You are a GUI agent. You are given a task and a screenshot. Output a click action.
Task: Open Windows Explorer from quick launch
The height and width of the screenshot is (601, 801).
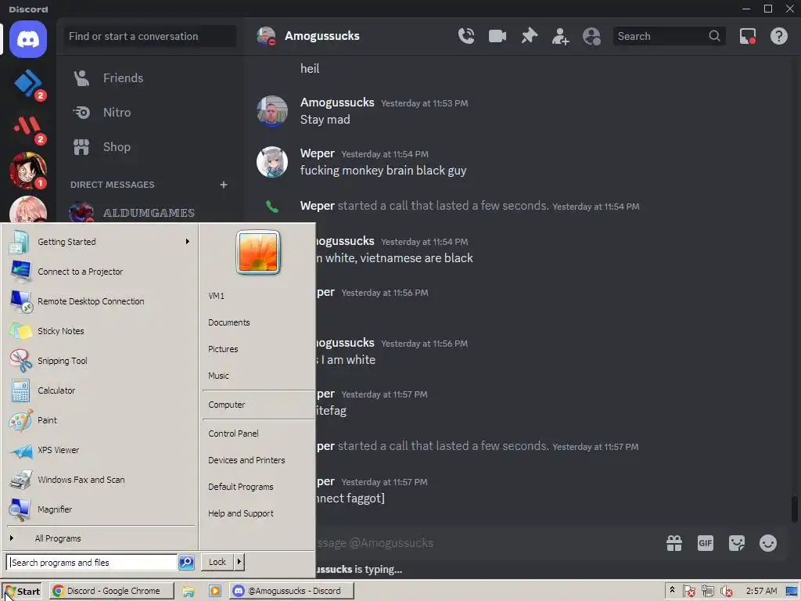click(x=189, y=592)
